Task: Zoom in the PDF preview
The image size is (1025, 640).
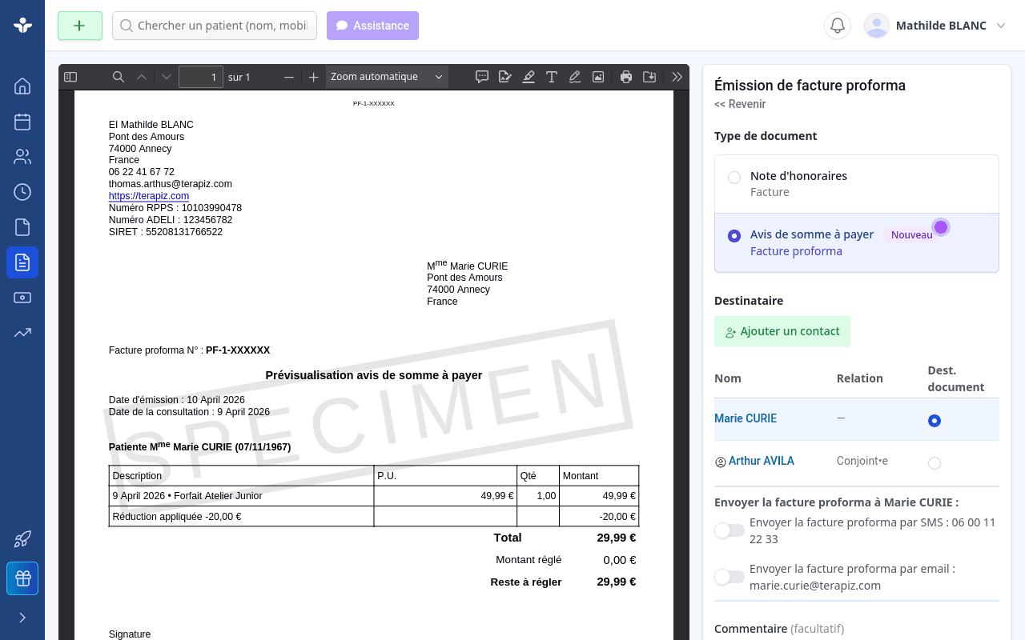Action: [x=314, y=77]
